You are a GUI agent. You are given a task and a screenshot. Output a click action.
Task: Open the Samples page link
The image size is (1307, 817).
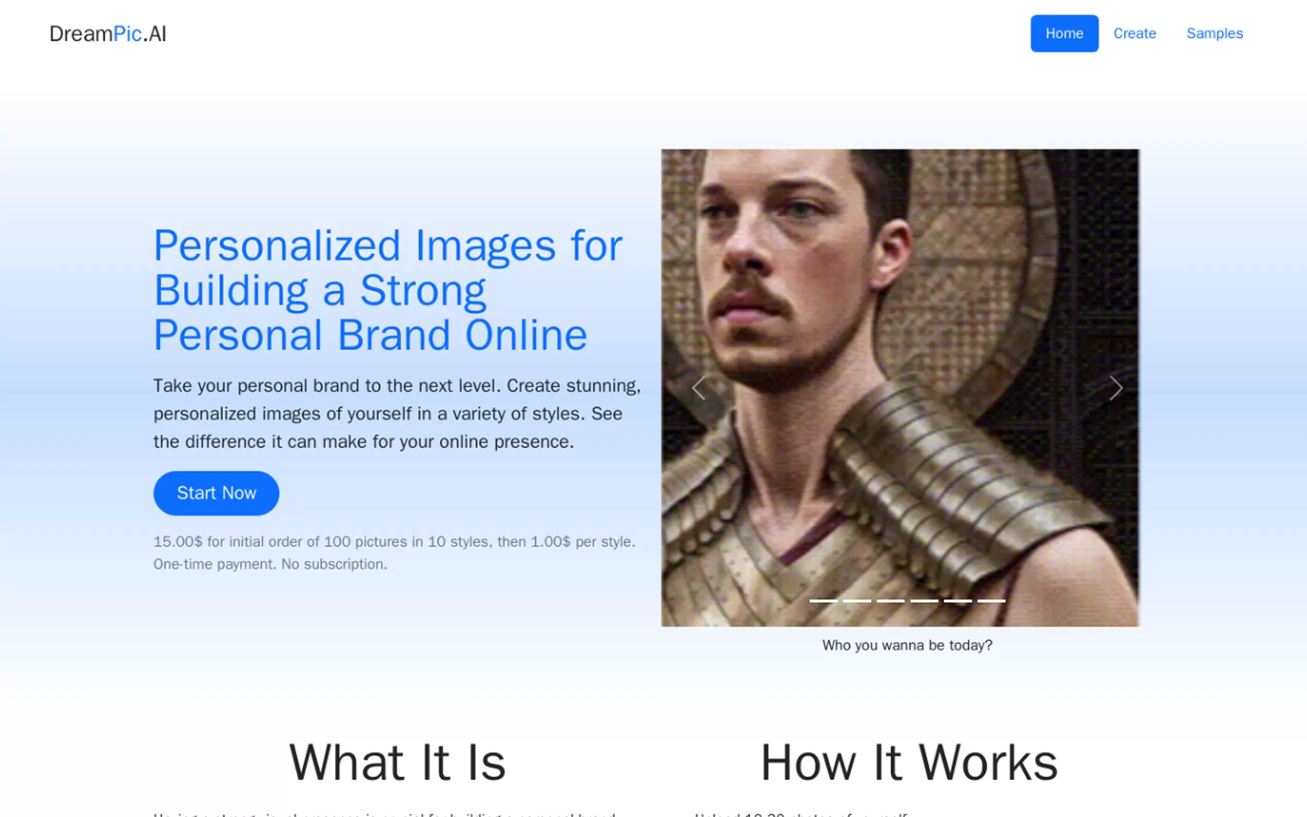pyautogui.click(x=1214, y=33)
